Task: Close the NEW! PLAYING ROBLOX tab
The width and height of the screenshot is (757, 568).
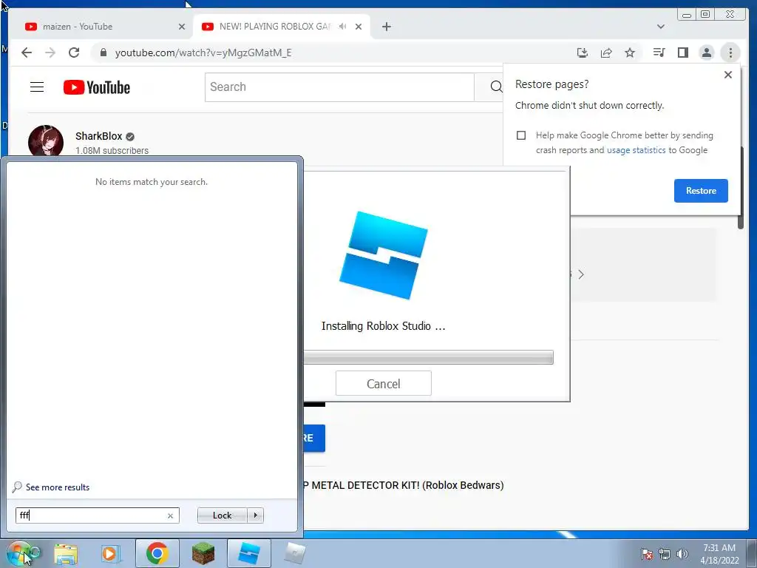Action: pyautogui.click(x=359, y=27)
